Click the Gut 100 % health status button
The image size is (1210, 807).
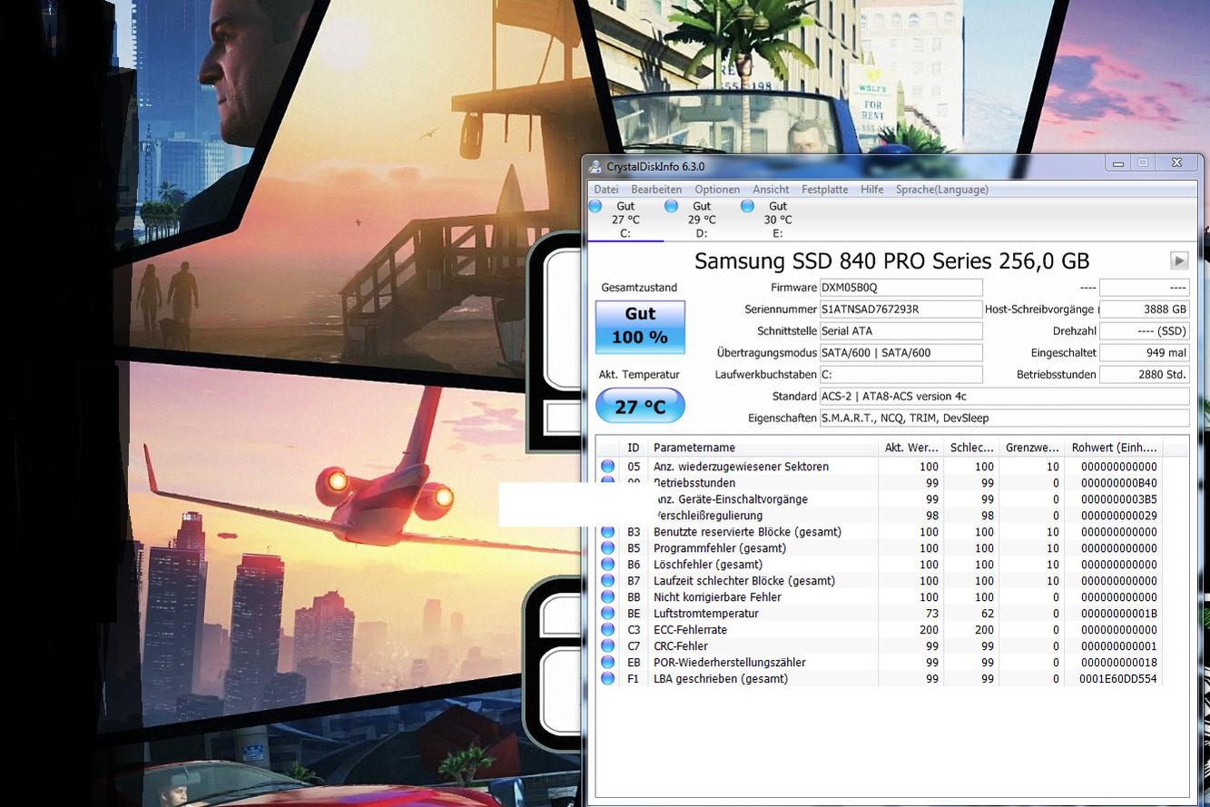640,327
